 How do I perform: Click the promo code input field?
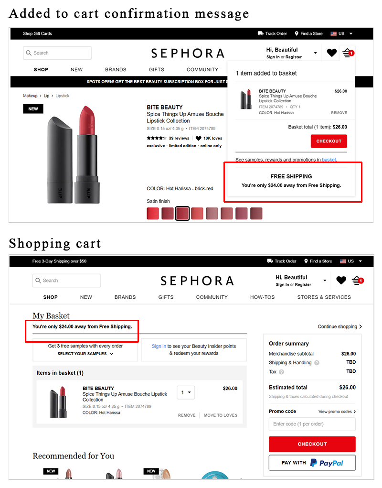(312, 424)
